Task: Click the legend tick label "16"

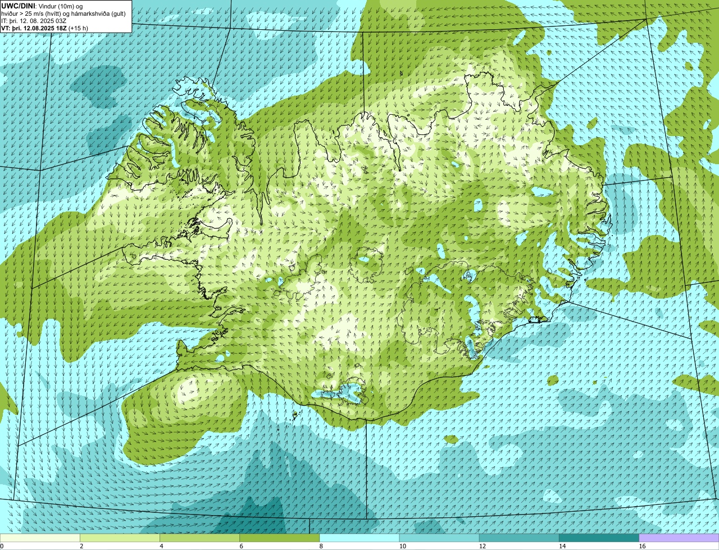Action: coord(642,546)
